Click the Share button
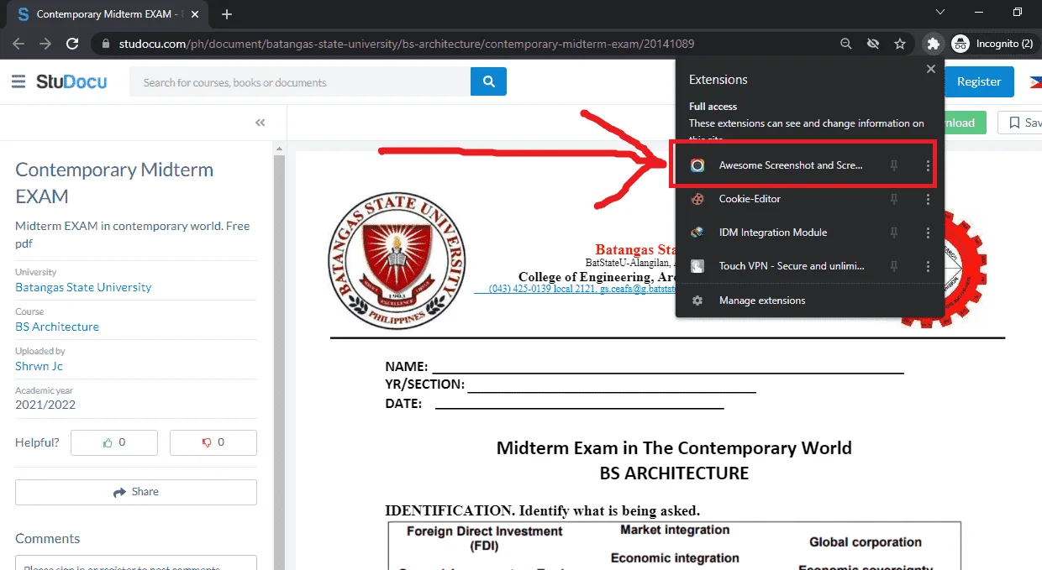The height and width of the screenshot is (570, 1042). (x=136, y=492)
